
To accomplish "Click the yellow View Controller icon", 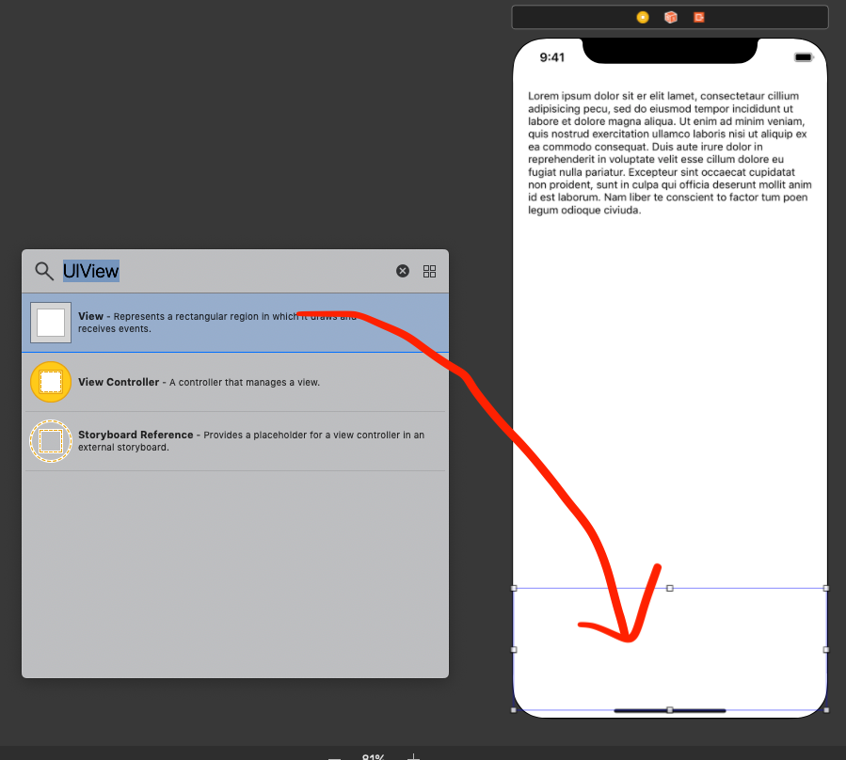I will pyautogui.click(x=51, y=382).
